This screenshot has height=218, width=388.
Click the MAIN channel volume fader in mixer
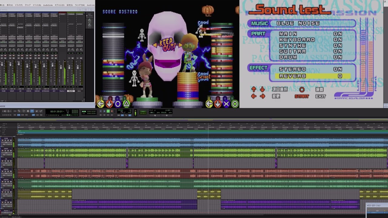pyautogui.click(x=2, y=64)
